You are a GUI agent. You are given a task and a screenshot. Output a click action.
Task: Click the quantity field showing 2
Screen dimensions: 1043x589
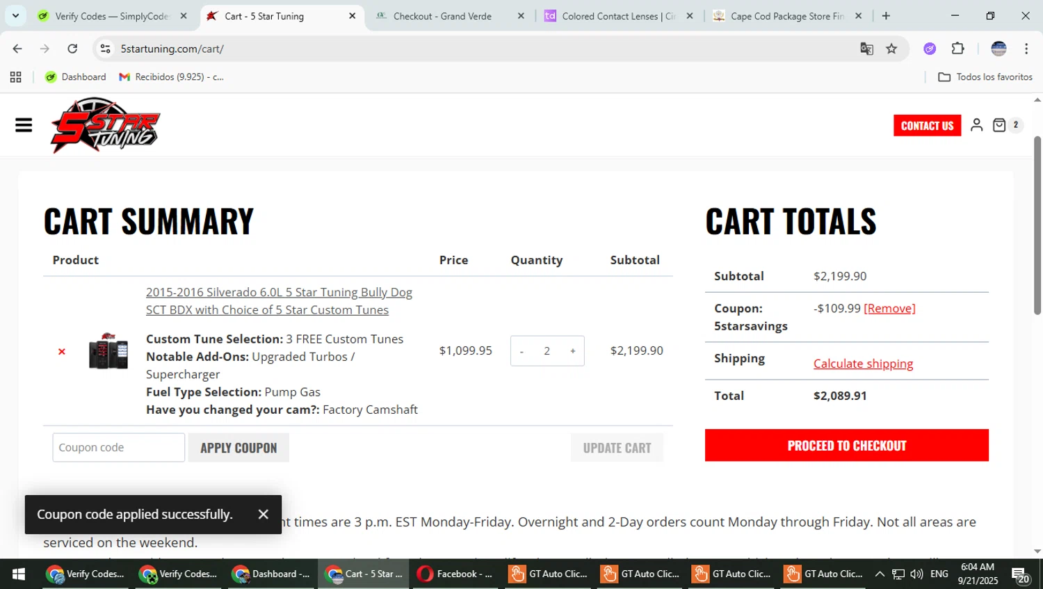tap(547, 351)
